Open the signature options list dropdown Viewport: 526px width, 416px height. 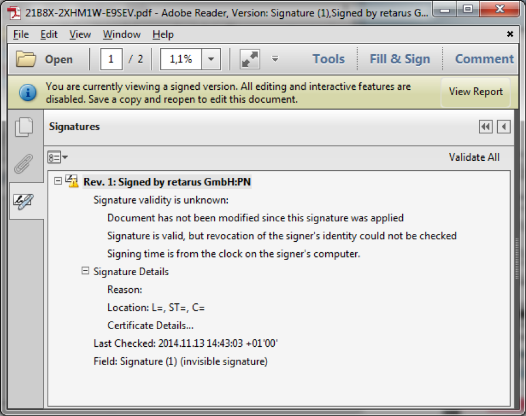58,157
